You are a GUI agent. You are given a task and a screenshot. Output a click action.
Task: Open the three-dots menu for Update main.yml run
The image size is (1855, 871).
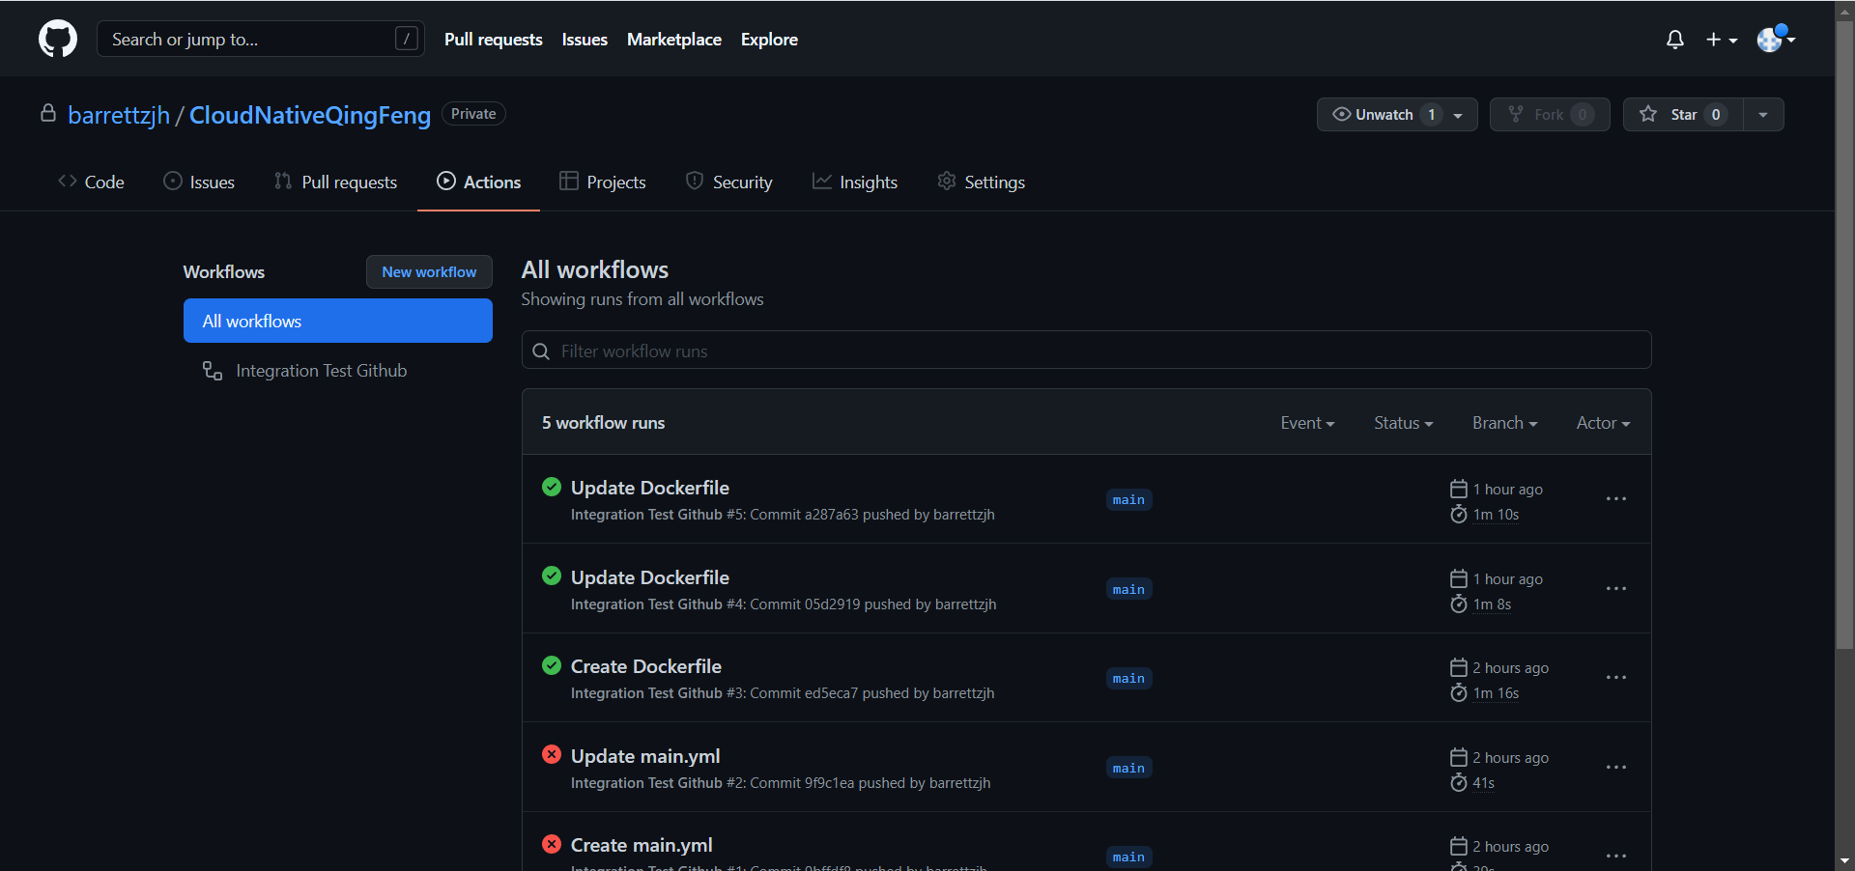click(1616, 768)
